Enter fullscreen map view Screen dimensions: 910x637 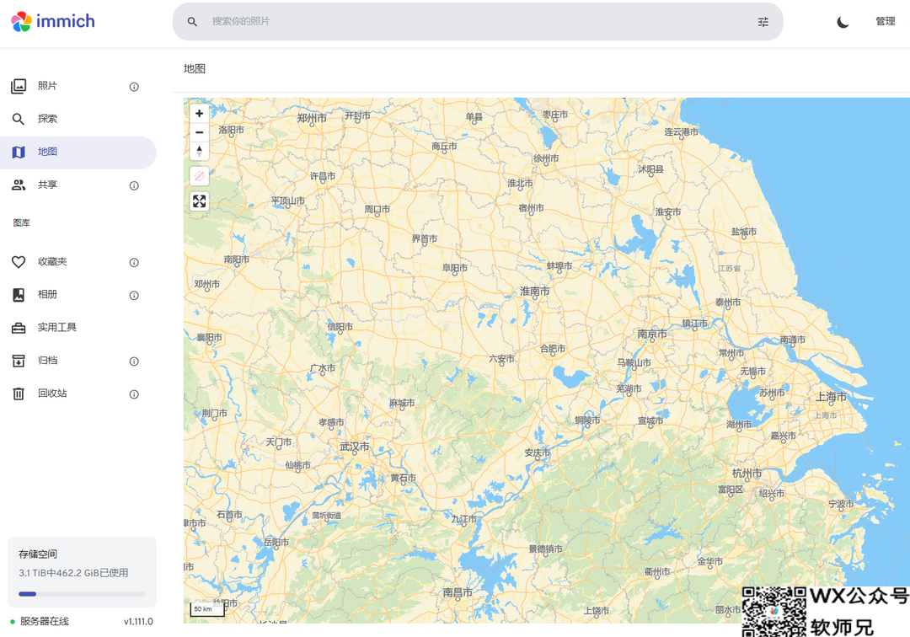(x=199, y=201)
